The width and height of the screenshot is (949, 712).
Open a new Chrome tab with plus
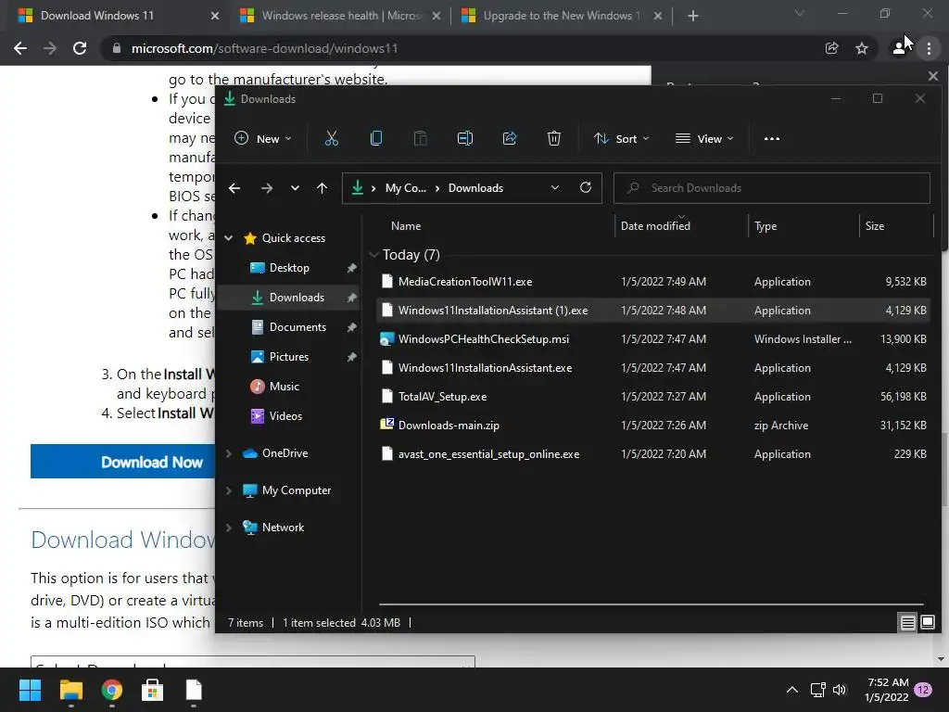(x=693, y=16)
